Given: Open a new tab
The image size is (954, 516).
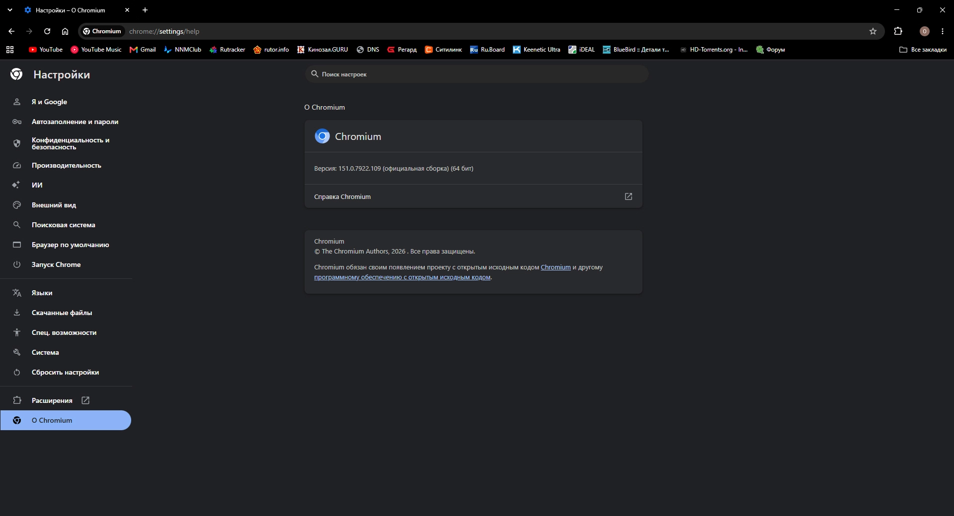Looking at the screenshot, I should pyautogui.click(x=145, y=10).
